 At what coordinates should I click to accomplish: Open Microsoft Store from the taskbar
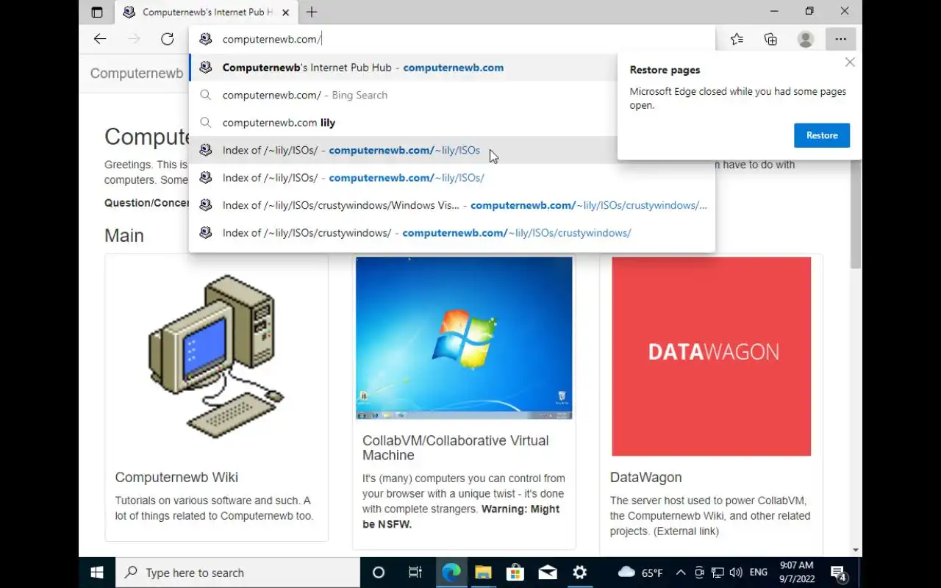pyautogui.click(x=515, y=573)
